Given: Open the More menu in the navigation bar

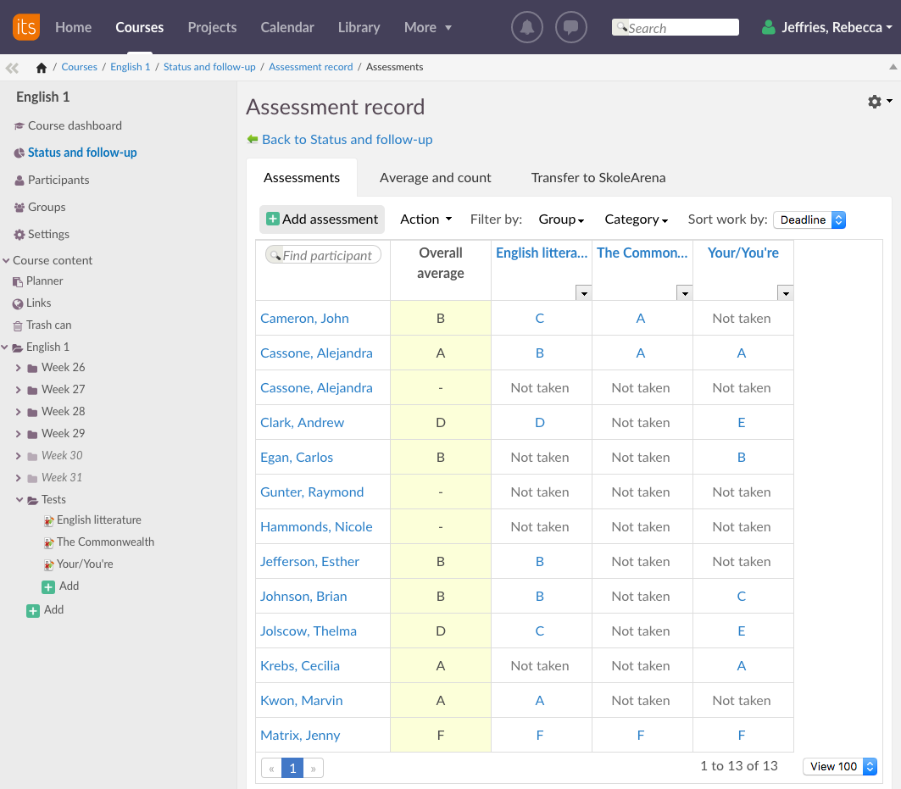Looking at the screenshot, I should click(x=427, y=27).
